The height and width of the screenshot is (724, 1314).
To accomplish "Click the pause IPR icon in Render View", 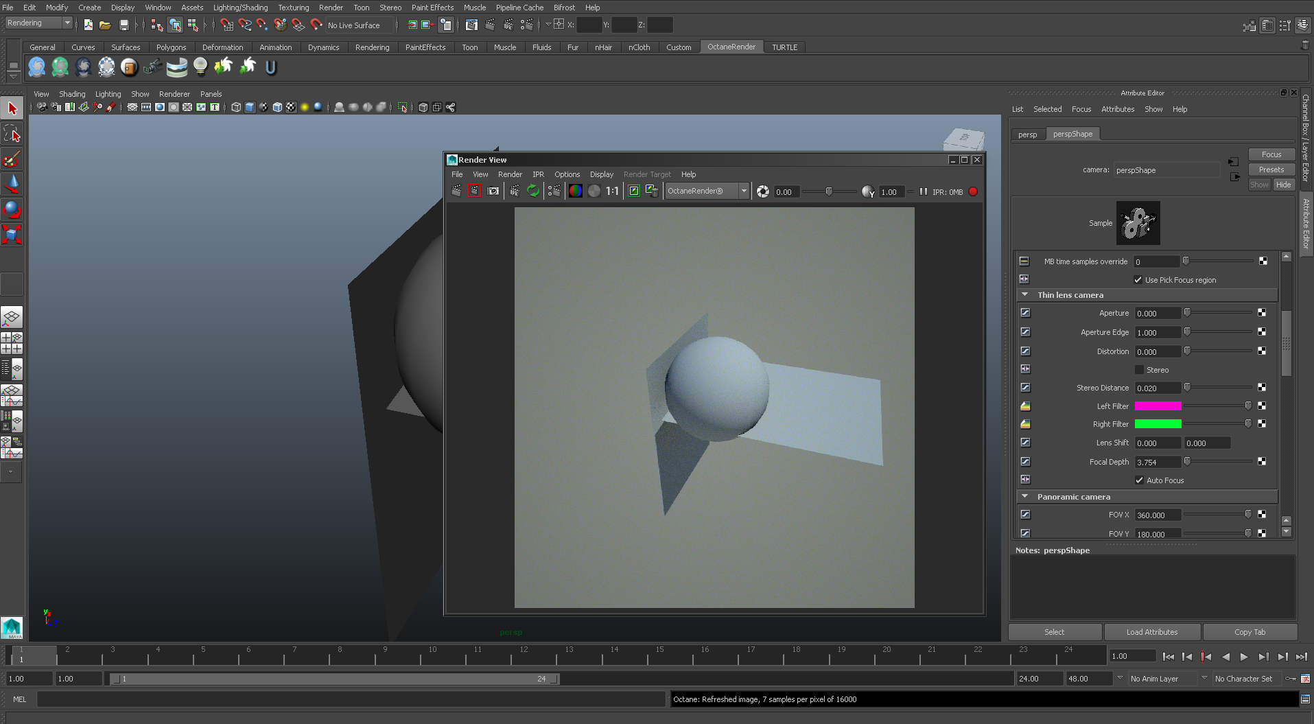I will [923, 191].
